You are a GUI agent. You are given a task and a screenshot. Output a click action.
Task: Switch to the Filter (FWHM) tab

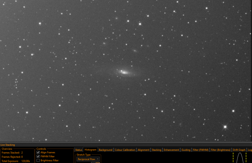201,150
